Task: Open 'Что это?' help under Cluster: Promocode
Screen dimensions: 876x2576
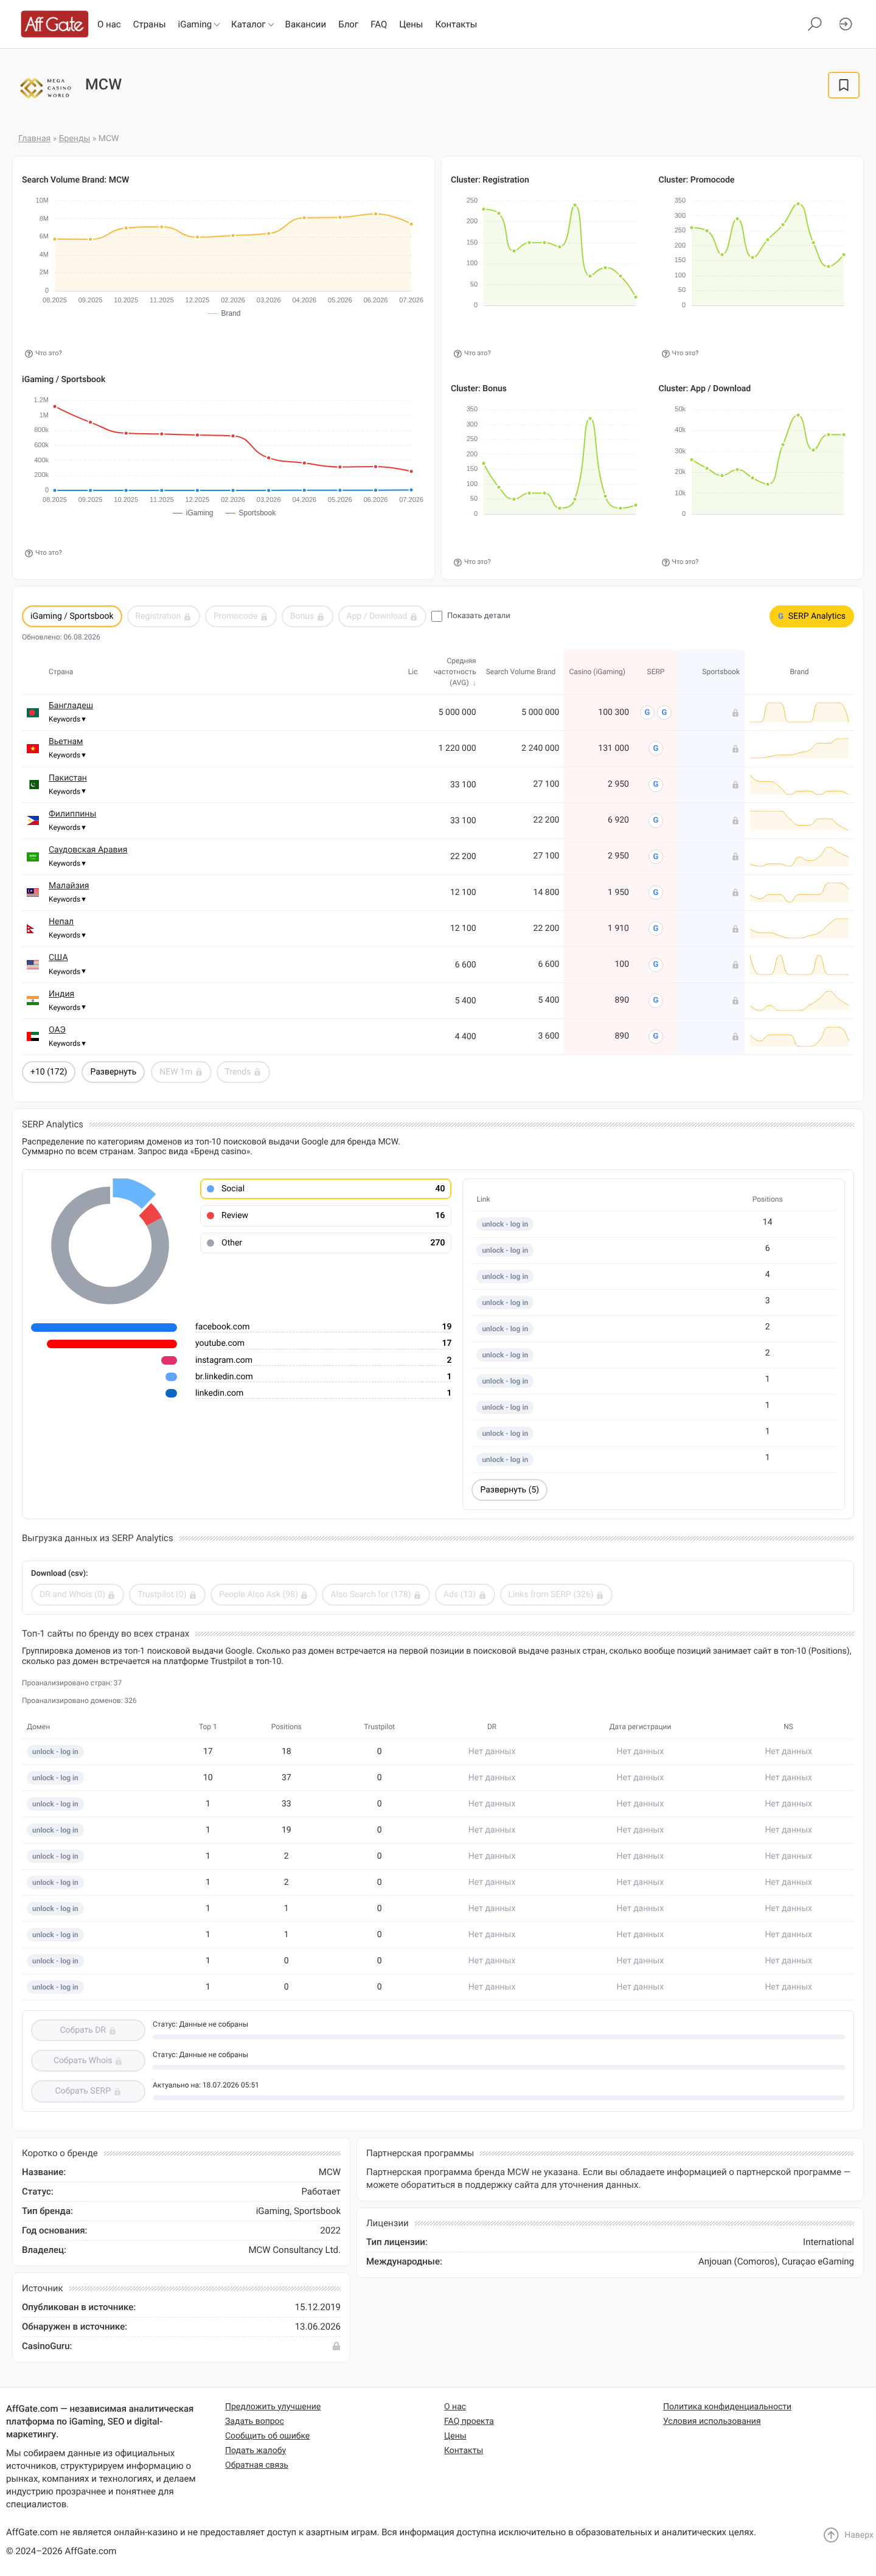Action: coord(680,353)
